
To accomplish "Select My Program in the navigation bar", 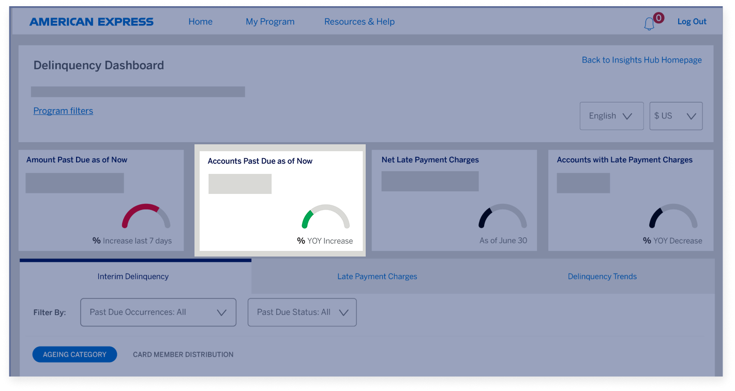I will pyautogui.click(x=270, y=22).
